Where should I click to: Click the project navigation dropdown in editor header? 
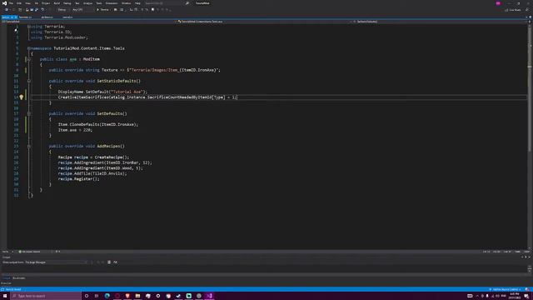click(87, 22)
